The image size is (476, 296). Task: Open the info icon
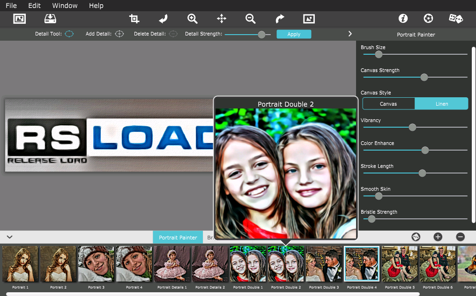coord(403,19)
